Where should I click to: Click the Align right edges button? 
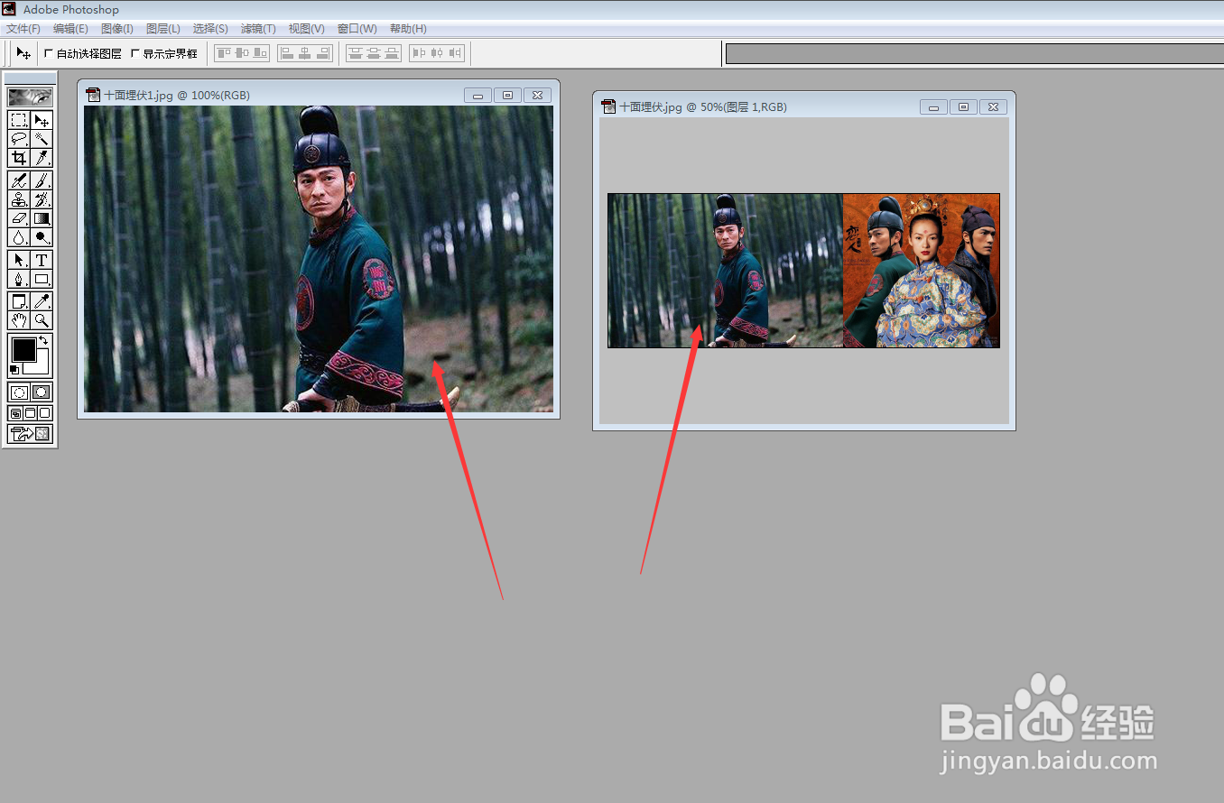(323, 53)
